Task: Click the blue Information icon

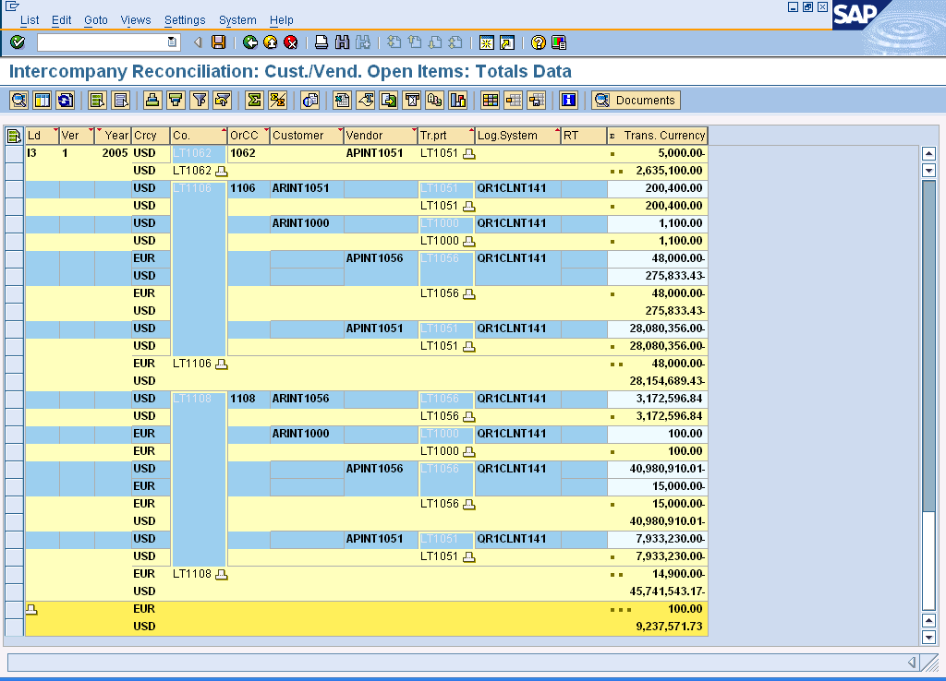Action: [568, 100]
